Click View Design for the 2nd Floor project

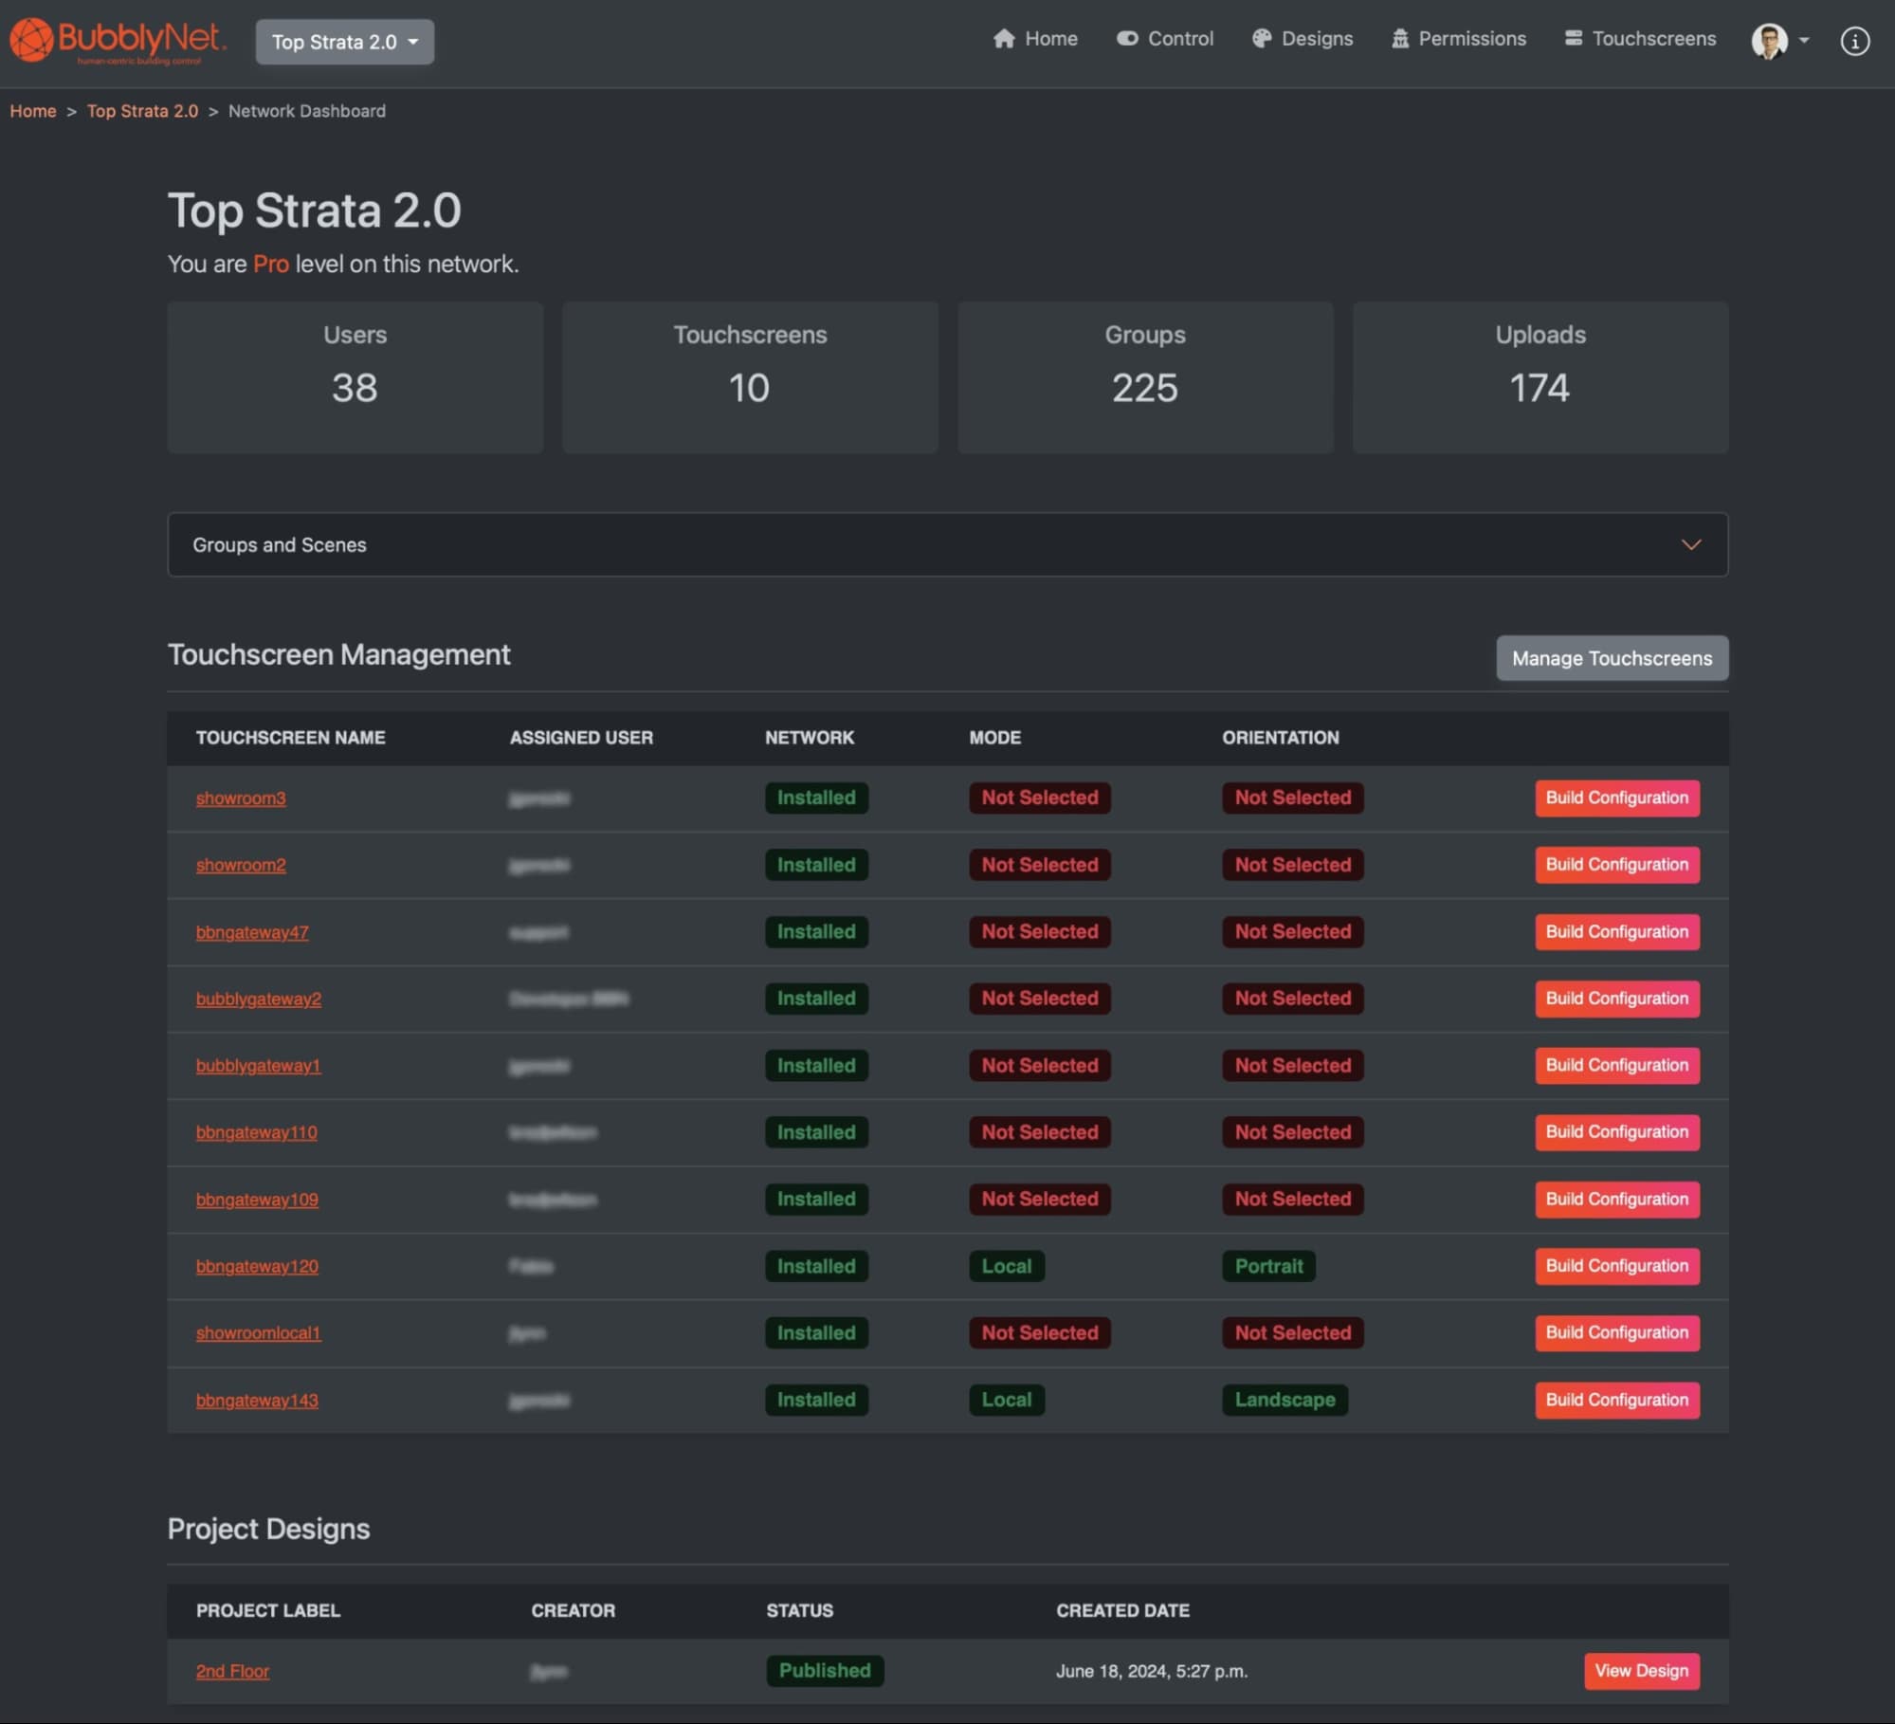(x=1641, y=1671)
